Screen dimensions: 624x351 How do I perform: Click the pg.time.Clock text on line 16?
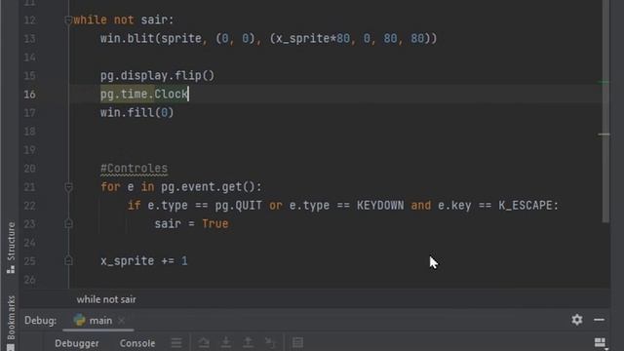tap(143, 95)
